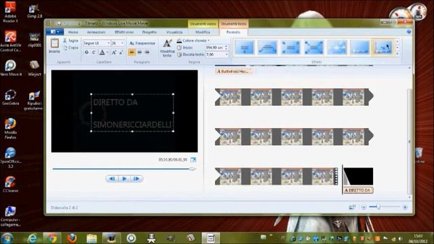Open the Segoe UI font family dropdown
This screenshot has width=434, height=244.
pyautogui.click(x=108, y=43)
